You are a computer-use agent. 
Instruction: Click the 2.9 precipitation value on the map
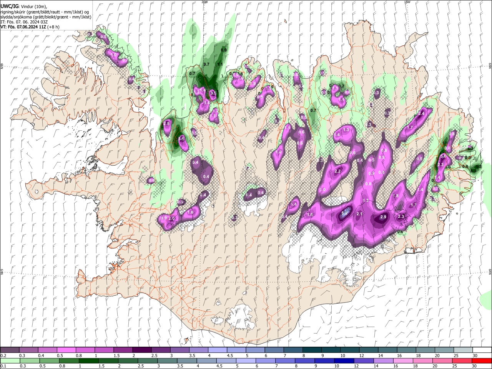(383, 217)
